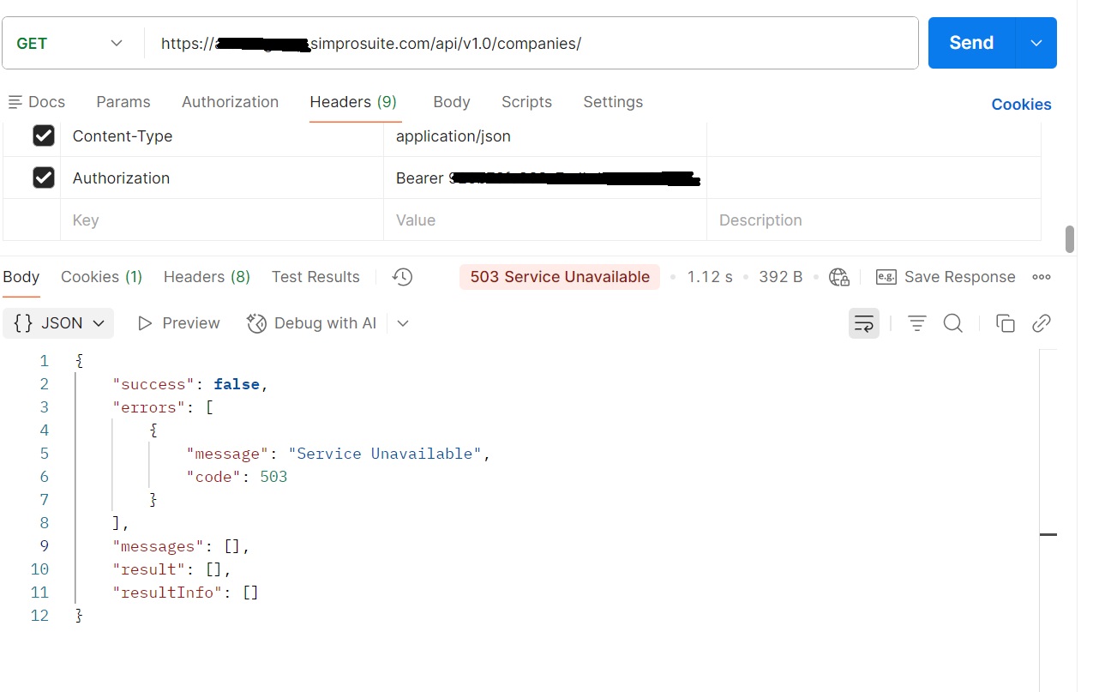Switch to the Params tab
Viewport: 1093px width, 692px height.
tap(123, 102)
